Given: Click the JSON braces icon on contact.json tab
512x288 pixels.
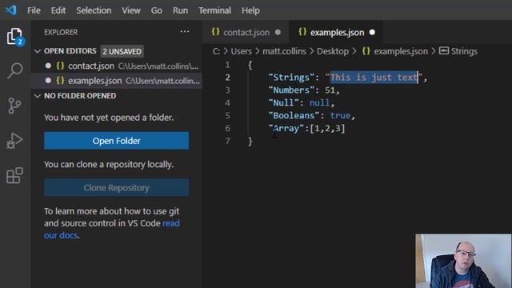Looking at the screenshot, I should 215,32.
